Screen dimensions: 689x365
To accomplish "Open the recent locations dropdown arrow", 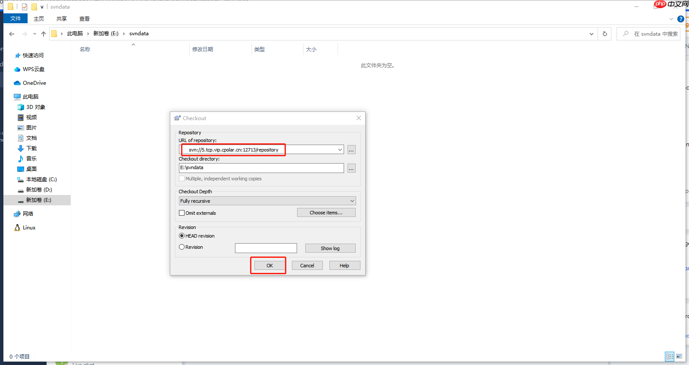I will pyautogui.click(x=34, y=34).
